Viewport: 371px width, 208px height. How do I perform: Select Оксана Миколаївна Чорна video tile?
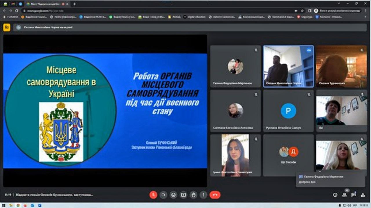click(288, 66)
